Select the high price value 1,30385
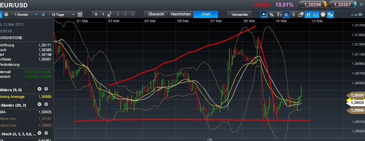Screen dimensions: 365x141 click(45, 50)
